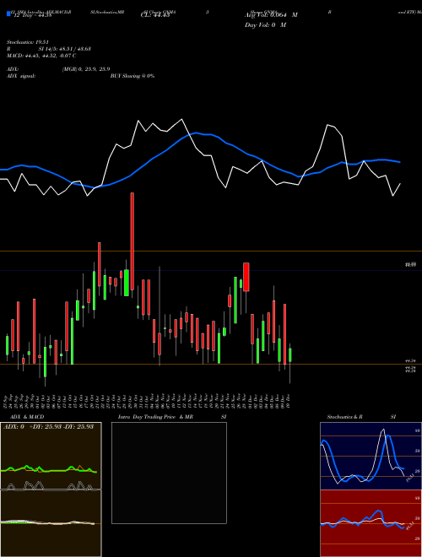
Task: Click 'Intra Day Trading Price & MR' title
Action: (x=155, y=417)
